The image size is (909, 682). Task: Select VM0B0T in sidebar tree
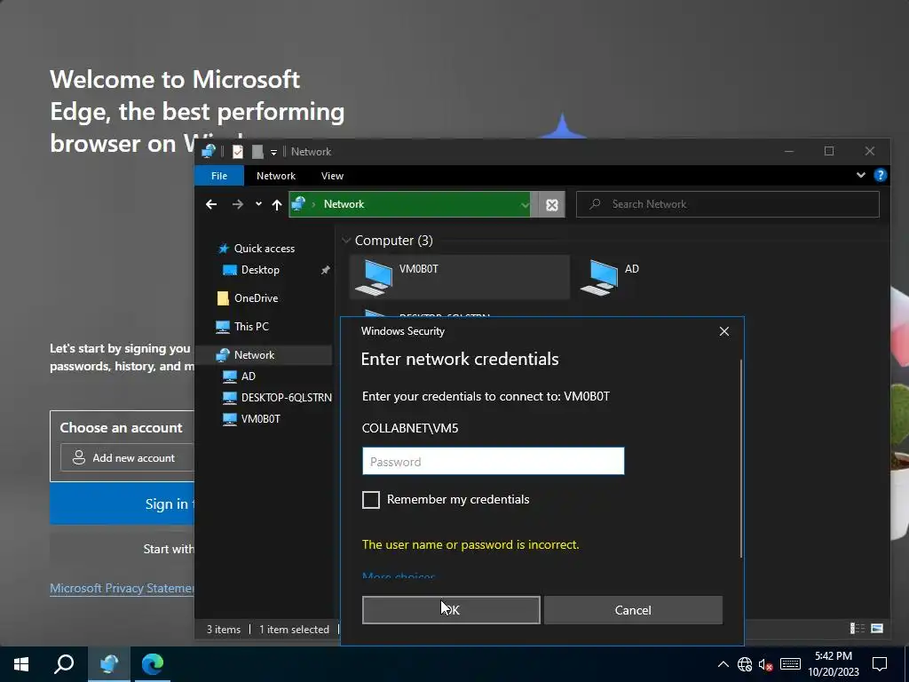click(252, 419)
